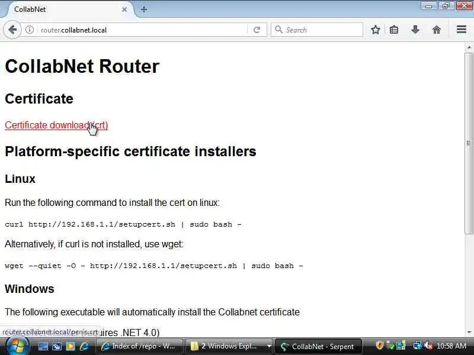The height and width of the screenshot is (355, 474).
Task: Show bookmarks list icon
Action: coord(394,30)
